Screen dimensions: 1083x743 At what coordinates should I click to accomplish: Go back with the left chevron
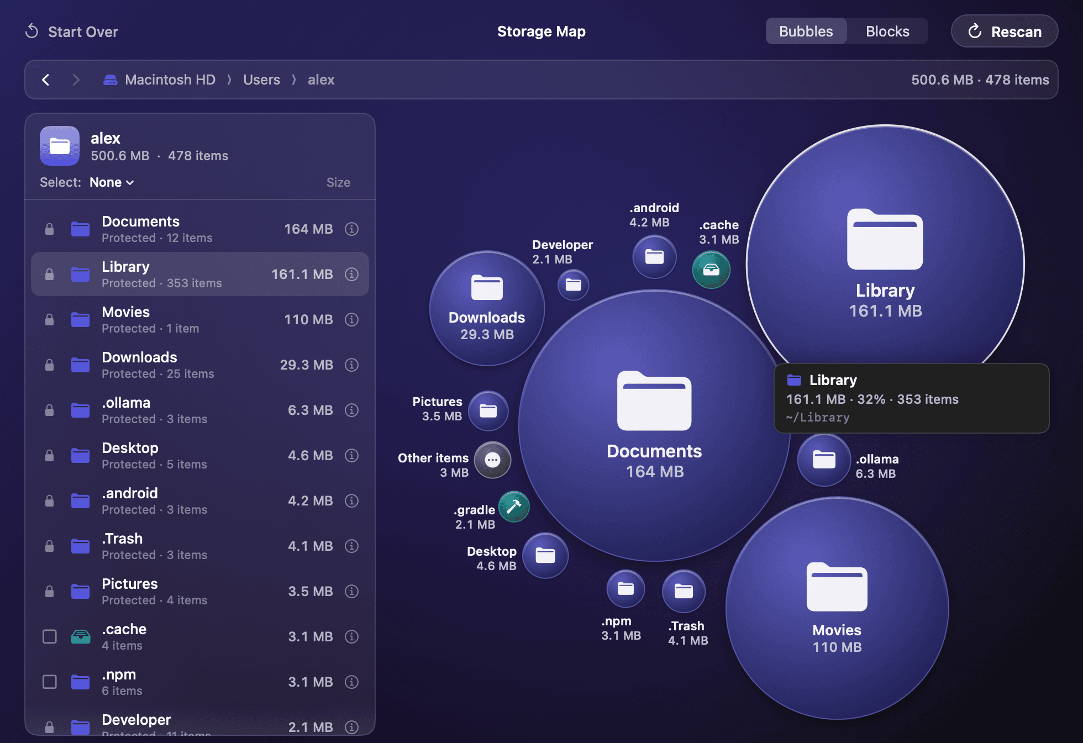46,80
